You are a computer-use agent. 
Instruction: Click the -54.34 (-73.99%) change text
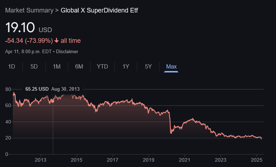29,41
